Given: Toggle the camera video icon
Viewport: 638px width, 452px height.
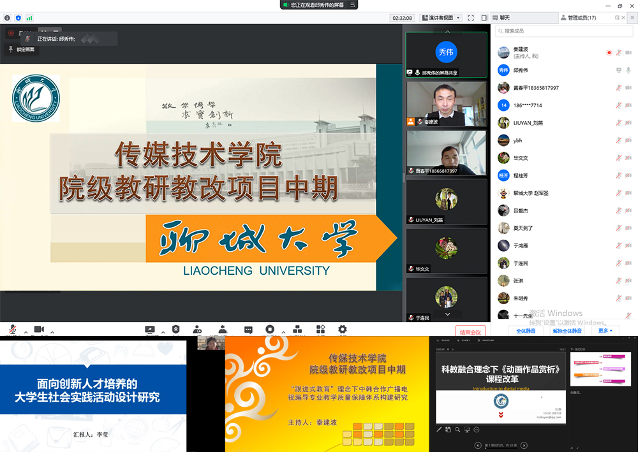Looking at the screenshot, I should point(39,329).
